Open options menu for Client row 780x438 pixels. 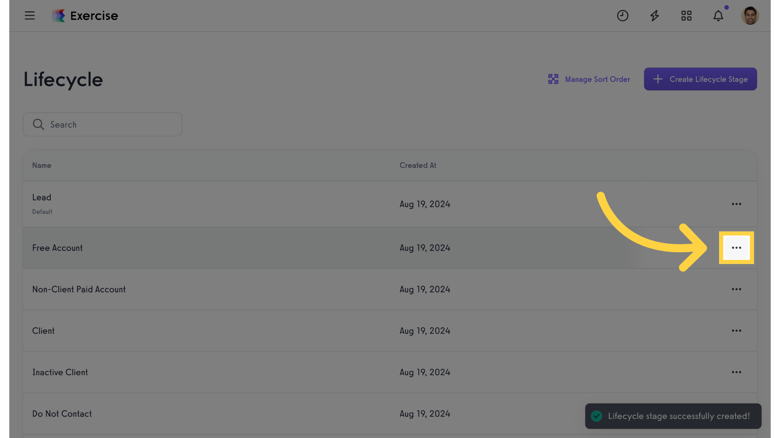click(736, 331)
